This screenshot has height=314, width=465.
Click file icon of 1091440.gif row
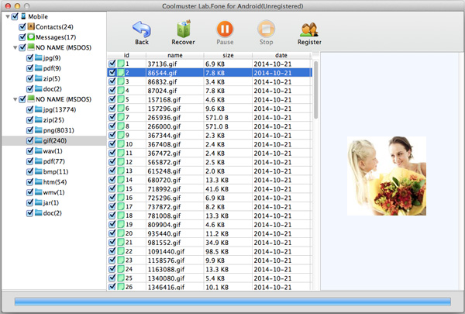pos(121,251)
